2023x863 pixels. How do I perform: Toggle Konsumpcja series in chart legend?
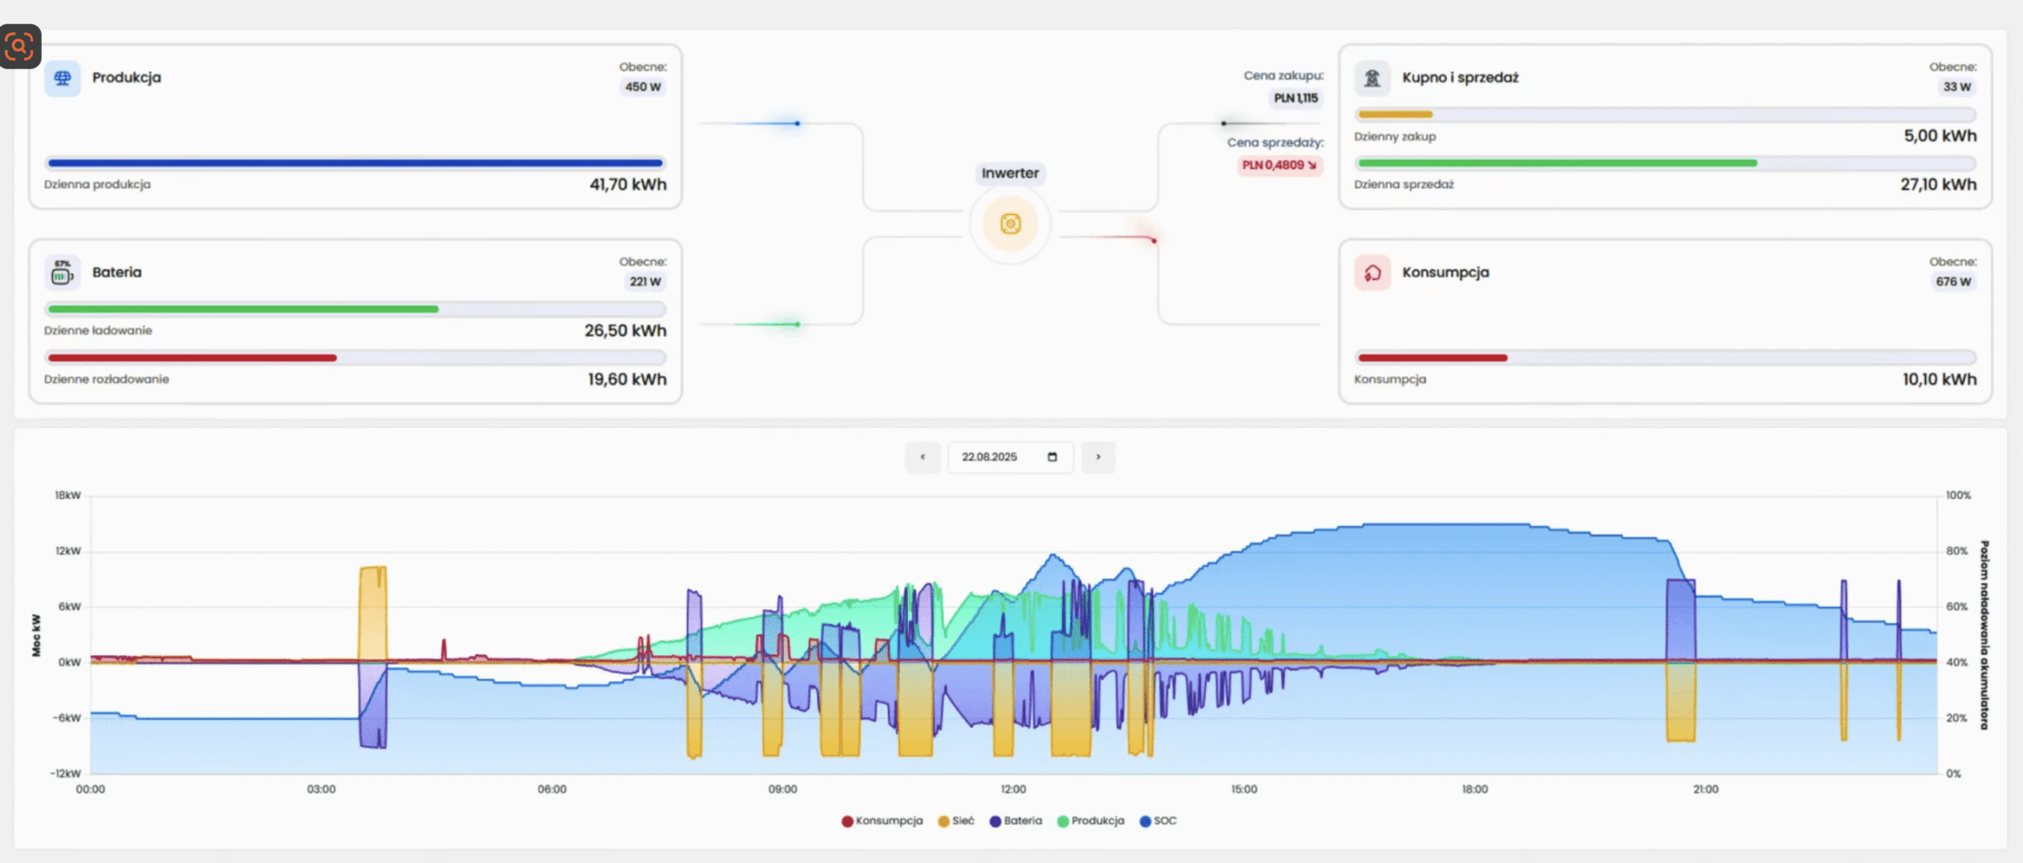pos(882,821)
